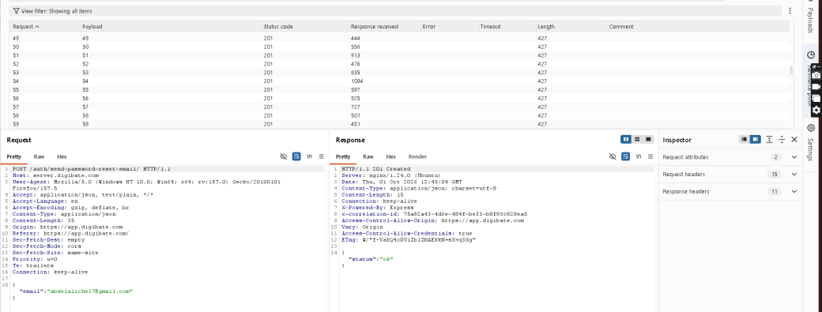Image resolution: width=822 pixels, height=312 pixels.
Task: Close the Inspector panel
Action: [794, 139]
